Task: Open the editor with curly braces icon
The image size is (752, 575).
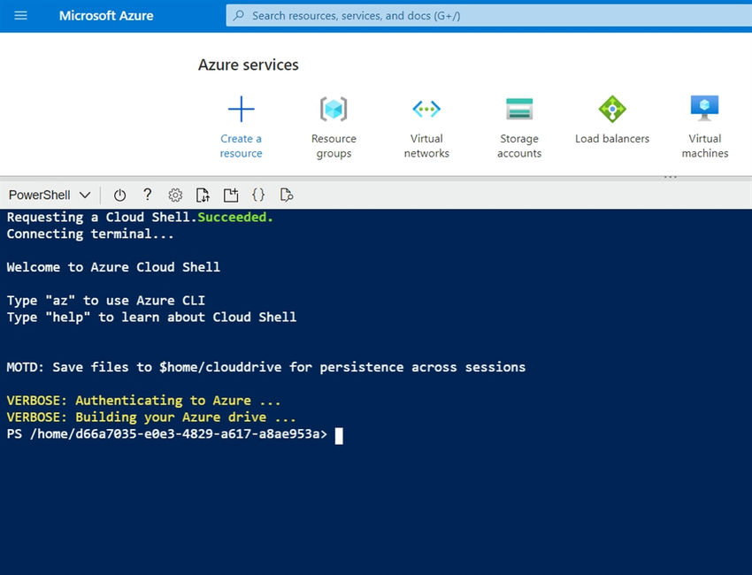Action: 258,195
